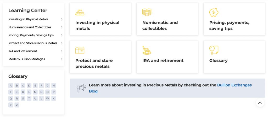Expand Investing in Physical Metals chevron

62,19
